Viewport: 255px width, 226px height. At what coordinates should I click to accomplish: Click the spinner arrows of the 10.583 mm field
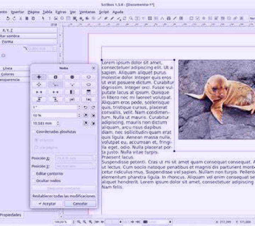(x=58, y=123)
